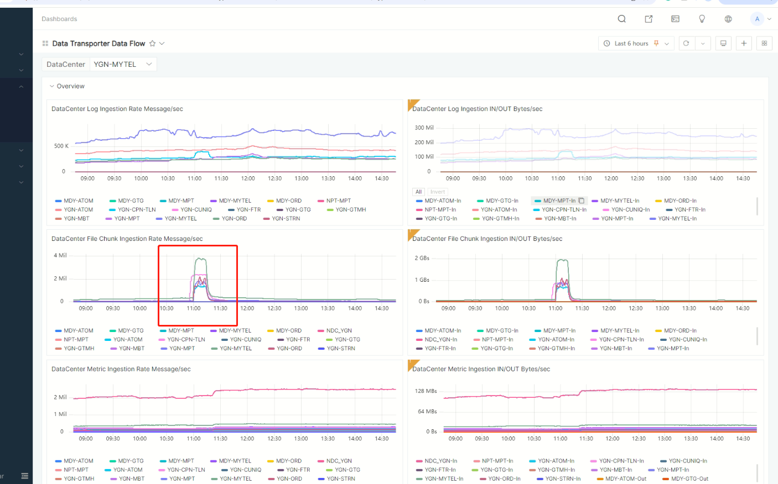778x484 pixels.
Task: Click the search magnifier icon in header
Action: (x=621, y=19)
